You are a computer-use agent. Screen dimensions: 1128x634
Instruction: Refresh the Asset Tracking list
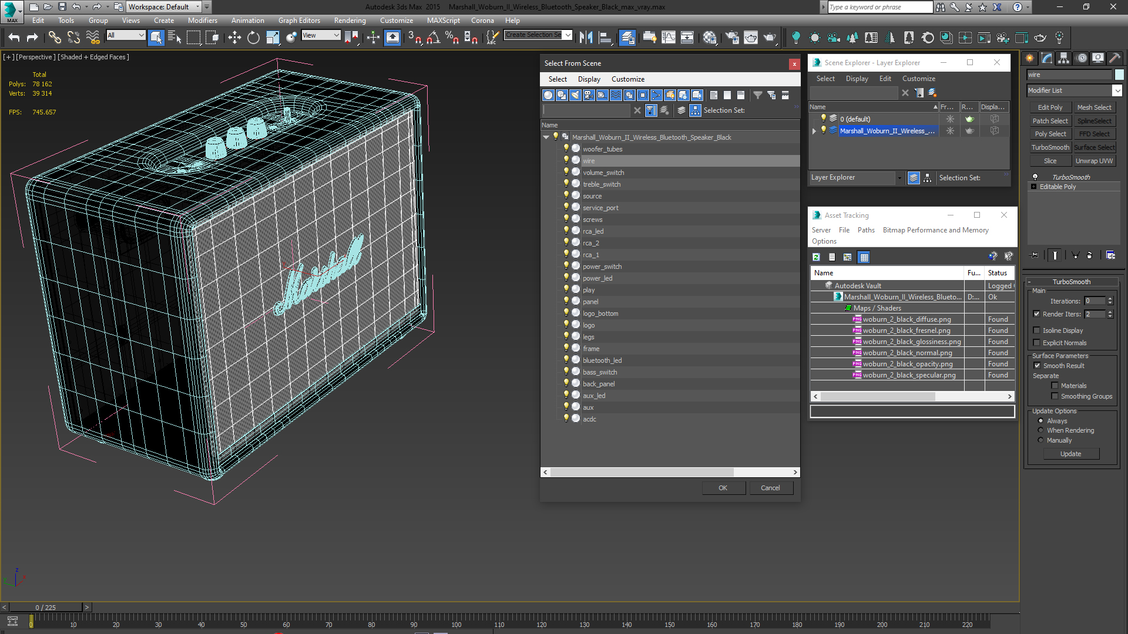click(x=816, y=257)
